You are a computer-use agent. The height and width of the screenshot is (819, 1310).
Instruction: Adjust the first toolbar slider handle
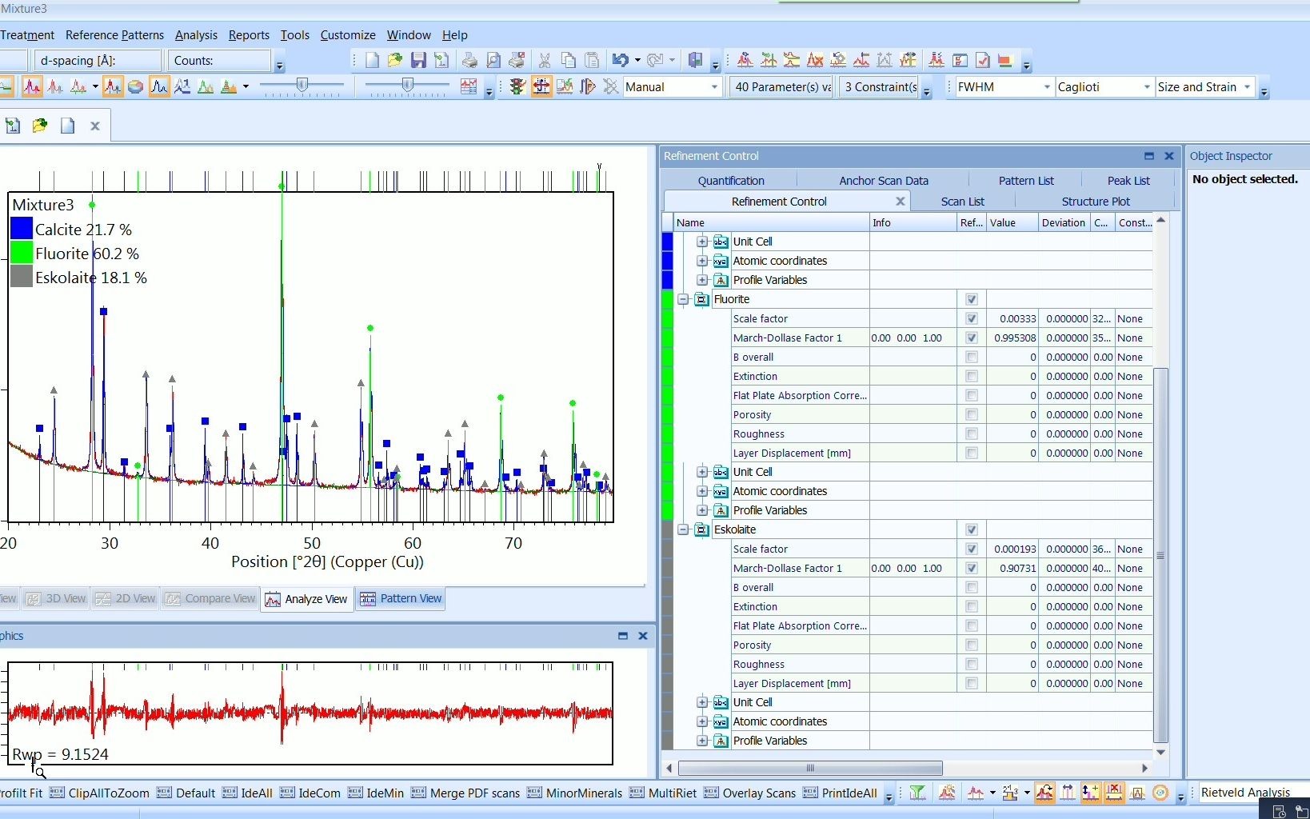click(302, 86)
